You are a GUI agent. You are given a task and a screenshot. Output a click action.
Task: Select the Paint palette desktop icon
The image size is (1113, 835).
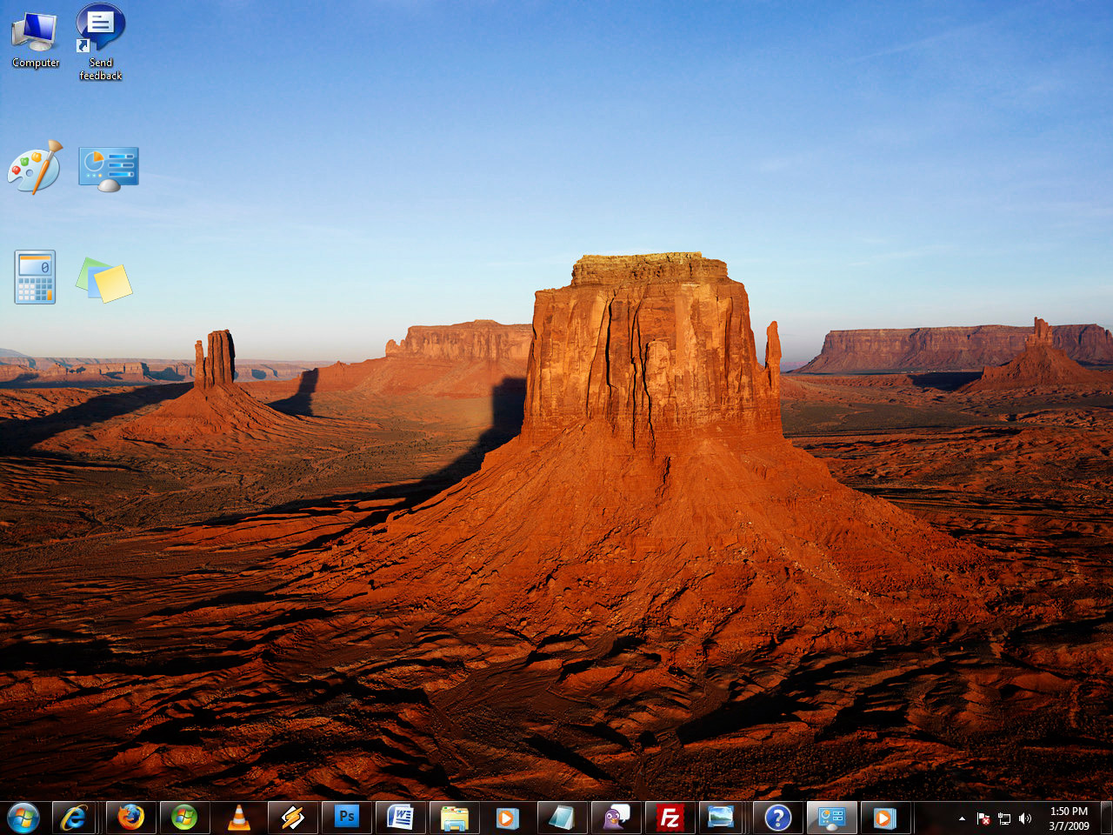35,167
